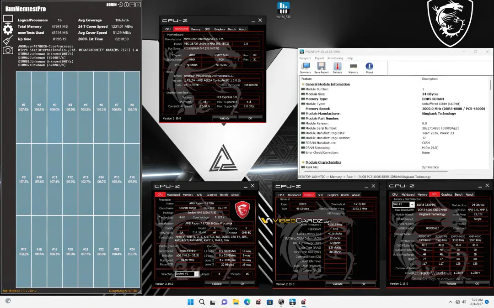The width and height of the screenshot is (494, 308).
Task: Select General Module Information heading in HWiNFO
Action: [328, 84]
